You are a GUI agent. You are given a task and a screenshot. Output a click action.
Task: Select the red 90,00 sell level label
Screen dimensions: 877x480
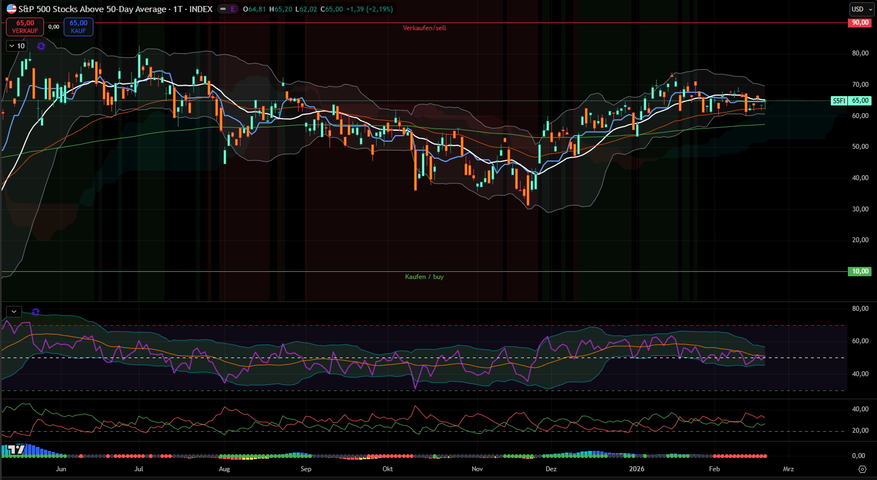(x=860, y=23)
